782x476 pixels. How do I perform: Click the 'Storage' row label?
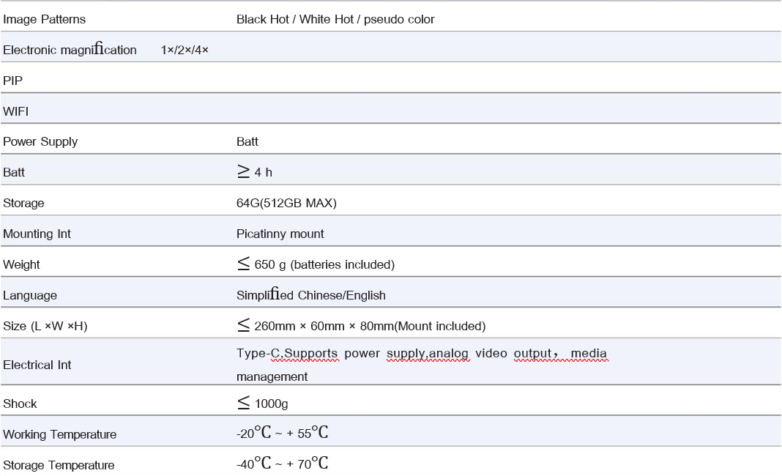tap(23, 203)
